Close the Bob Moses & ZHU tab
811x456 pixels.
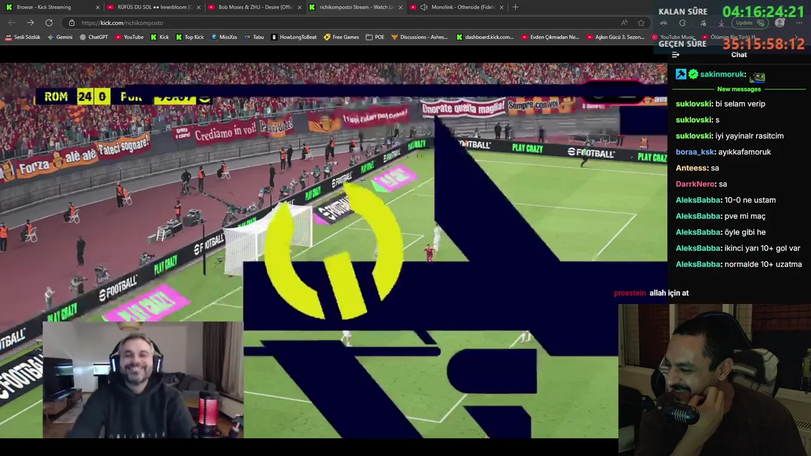click(x=300, y=7)
